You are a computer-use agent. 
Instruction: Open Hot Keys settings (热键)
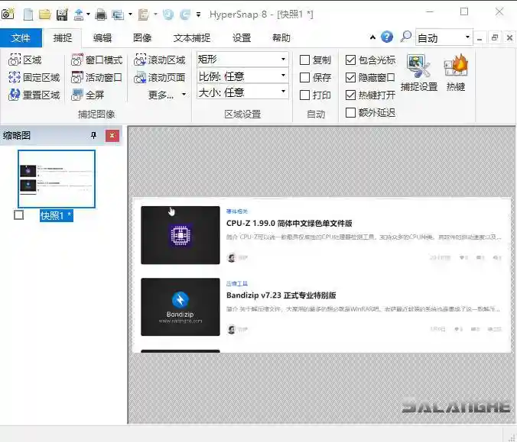[456, 73]
